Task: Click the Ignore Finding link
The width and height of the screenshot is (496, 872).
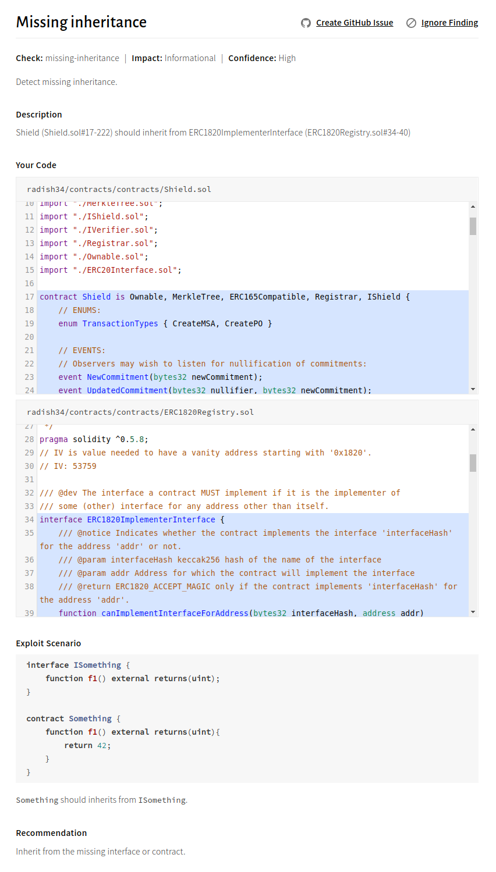Action: pos(449,23)
